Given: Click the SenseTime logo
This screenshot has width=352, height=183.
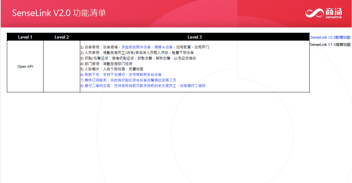Looking at the screenshot, I should click(324, 13).
